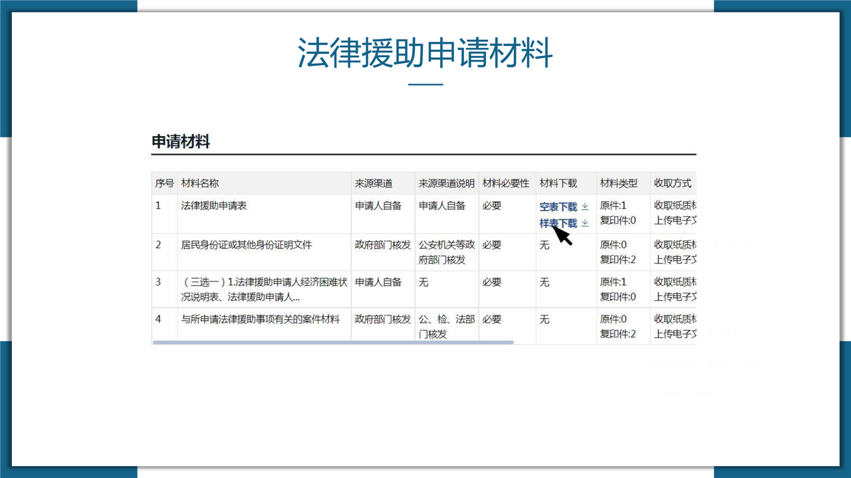The height and width of the screenshot is (478, 851).
Task: Click the 序号 column header
Action: (x=164, y=183)
